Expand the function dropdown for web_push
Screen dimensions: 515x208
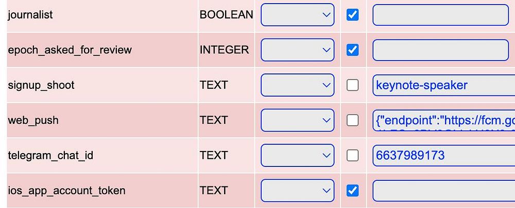click(298, 120)
